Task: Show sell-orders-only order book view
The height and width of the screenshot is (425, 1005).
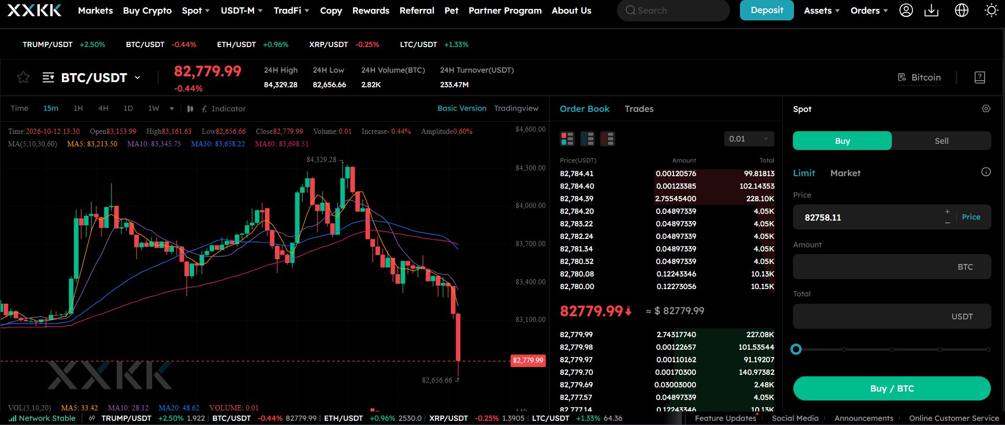Action: pyautogui.click(x=608, y=139)
